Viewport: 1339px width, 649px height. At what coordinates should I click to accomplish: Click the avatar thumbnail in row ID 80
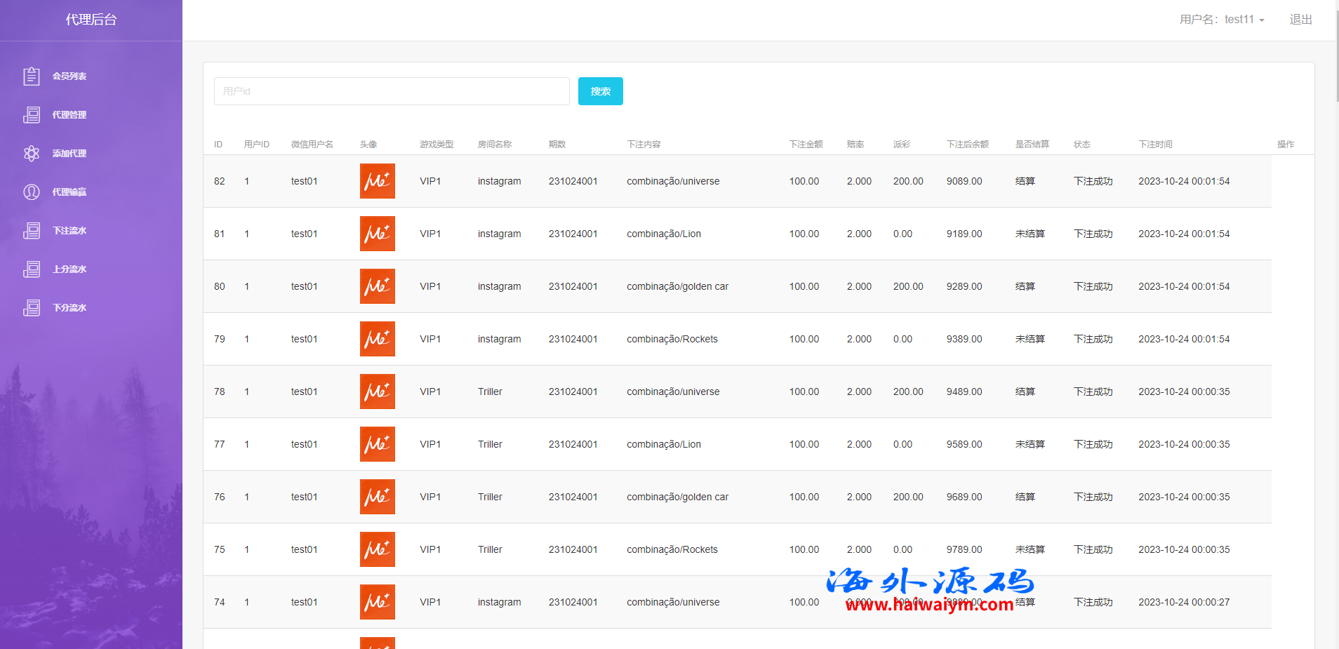click(377, 286)
